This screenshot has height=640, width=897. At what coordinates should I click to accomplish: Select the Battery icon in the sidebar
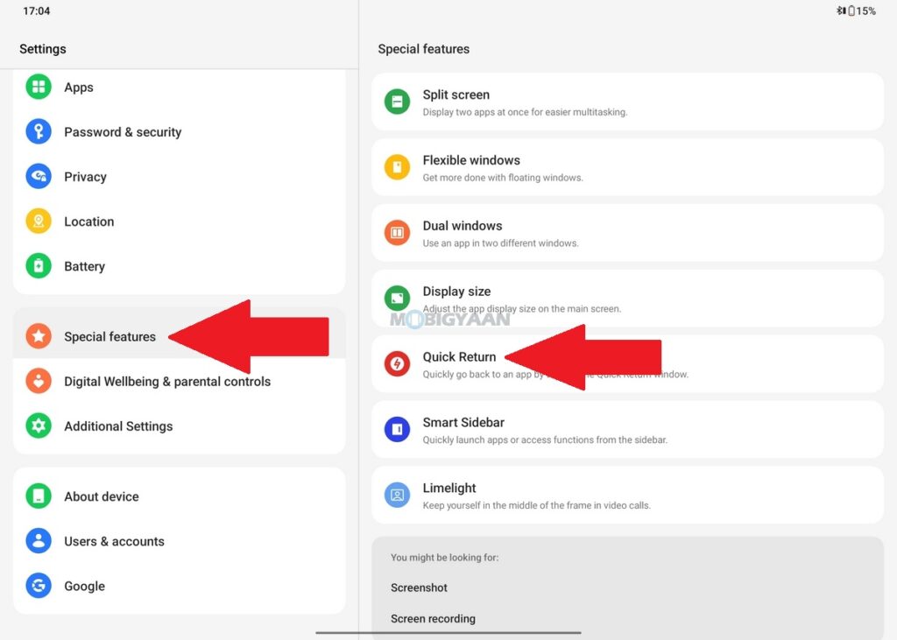[39, 266]
